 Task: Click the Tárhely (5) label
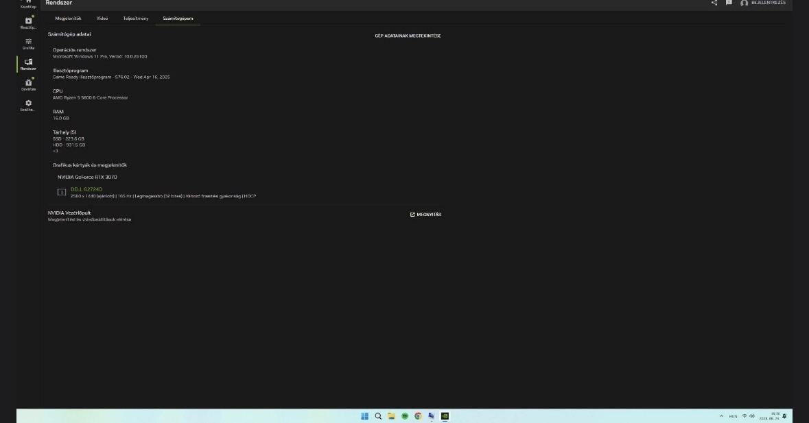[x=65, y=132]
